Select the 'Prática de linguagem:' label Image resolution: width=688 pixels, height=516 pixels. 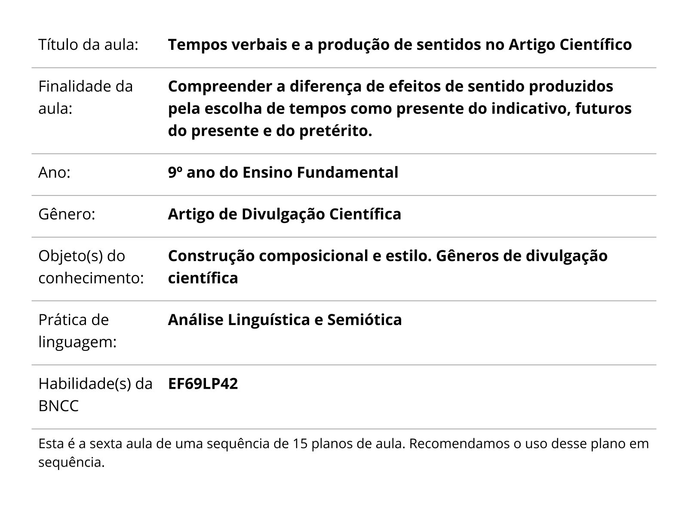(x=78, y=331)
